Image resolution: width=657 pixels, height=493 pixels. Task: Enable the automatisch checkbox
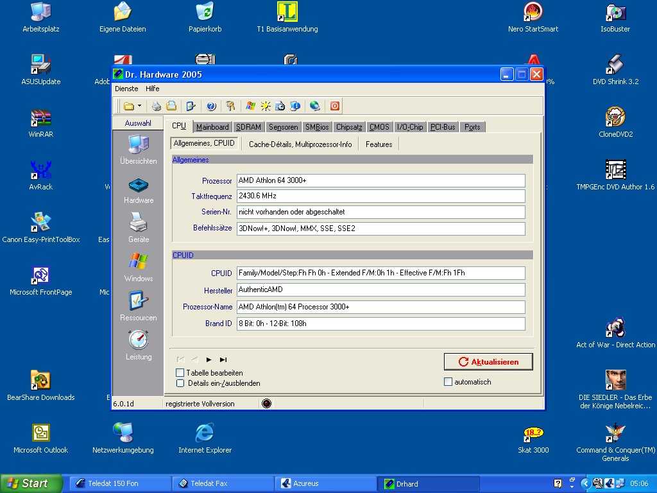tap(448, 382)
